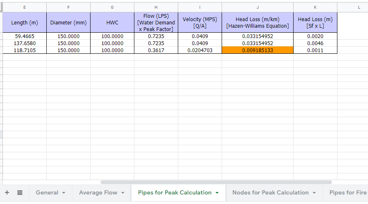The image size is (368, 204).
Task: Select length cell 137.6580
Action: (25, 43)
